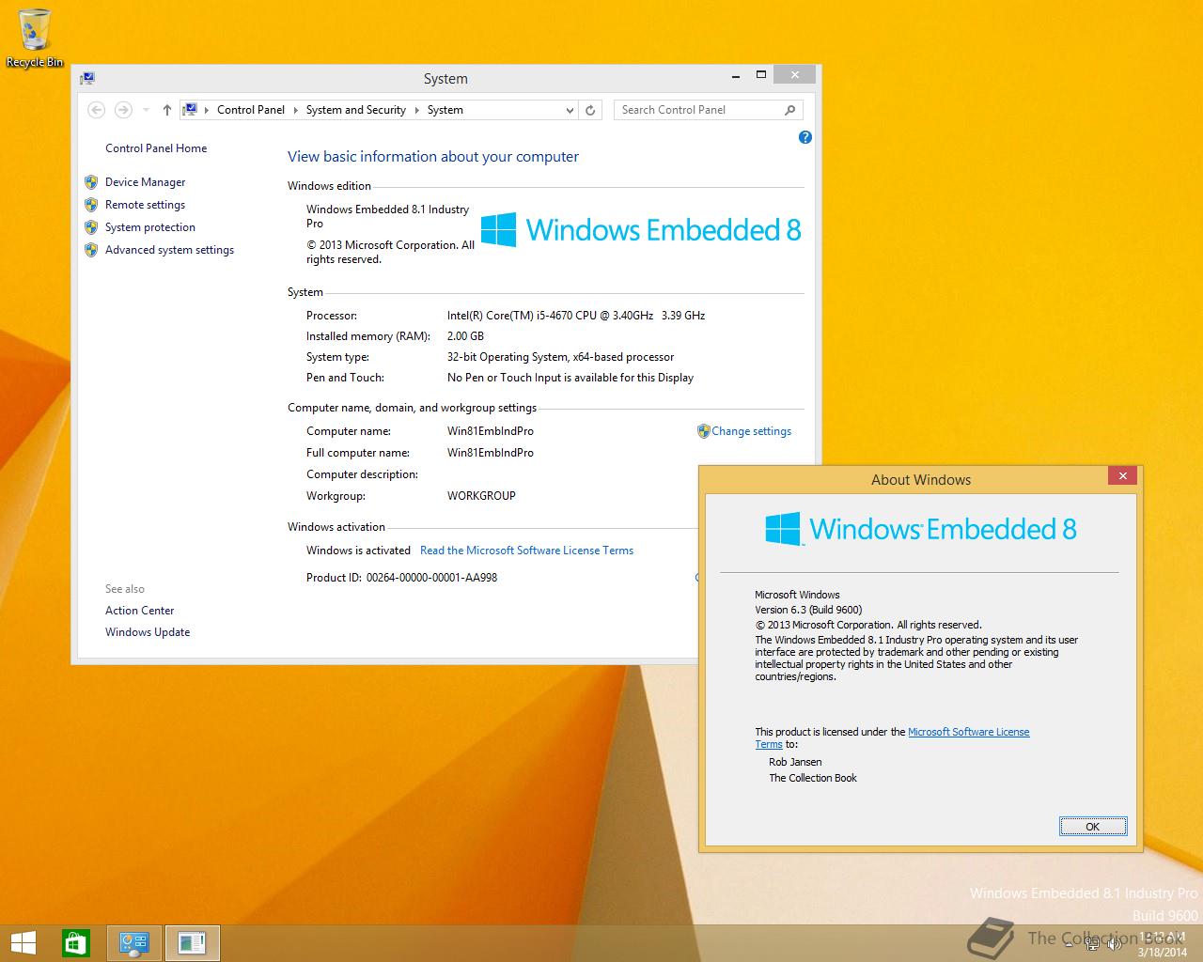Screen dimensions: 1203x962
Task: Expand chevron after Control Panel breadcrumb
Action: coord(296,110)
